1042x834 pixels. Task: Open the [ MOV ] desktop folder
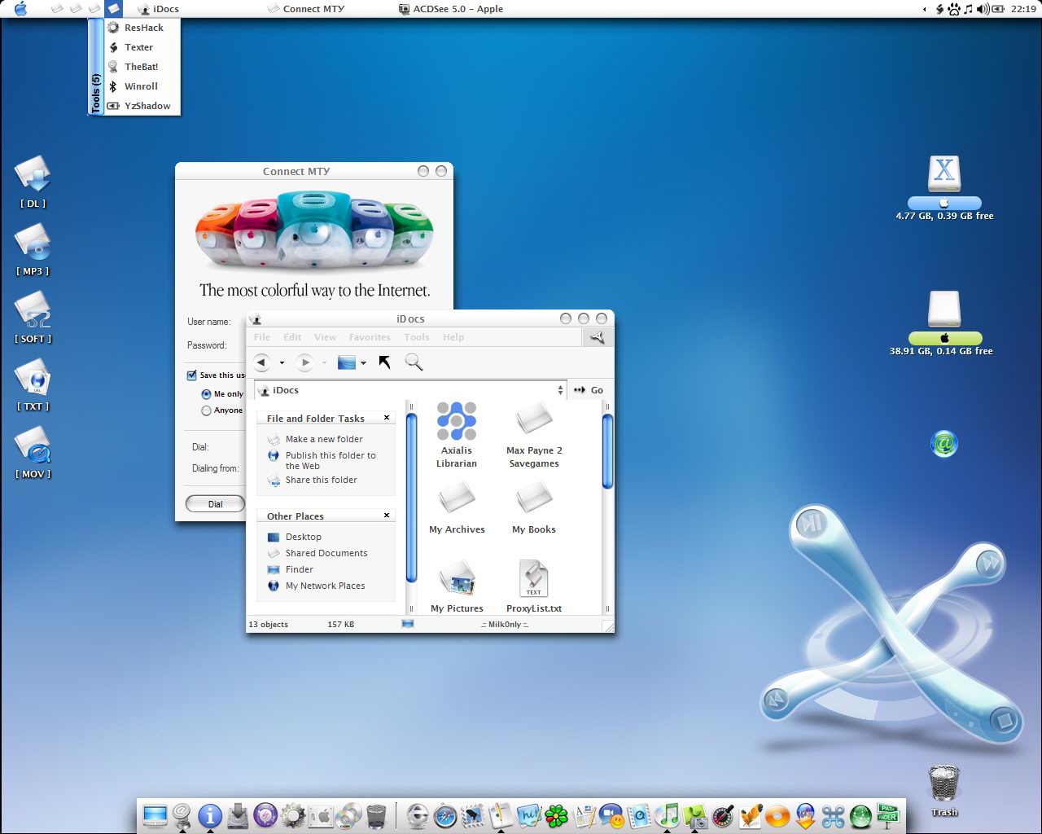pos(33,453)
